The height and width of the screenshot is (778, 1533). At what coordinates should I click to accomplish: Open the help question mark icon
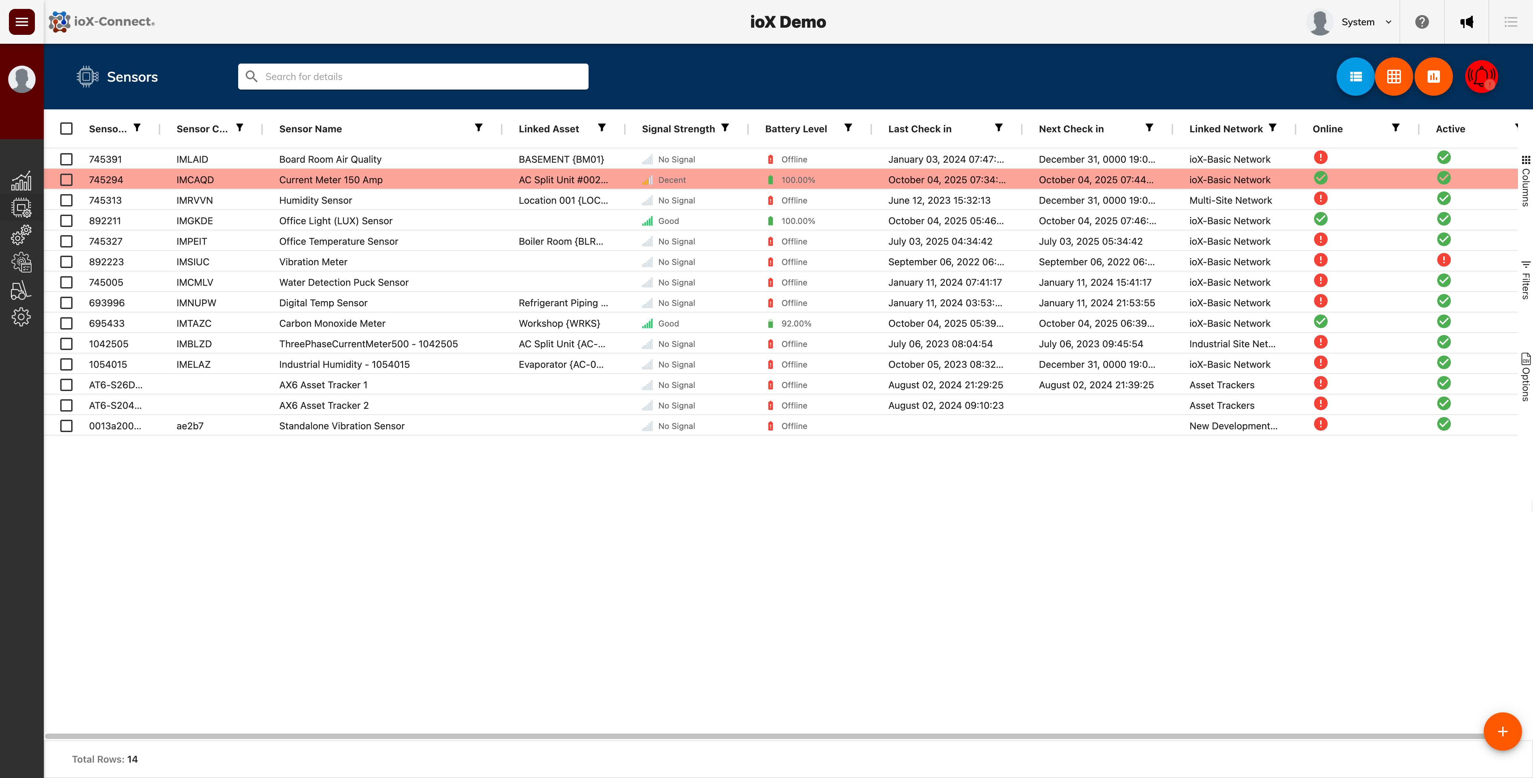click(x=1422, y=22)
